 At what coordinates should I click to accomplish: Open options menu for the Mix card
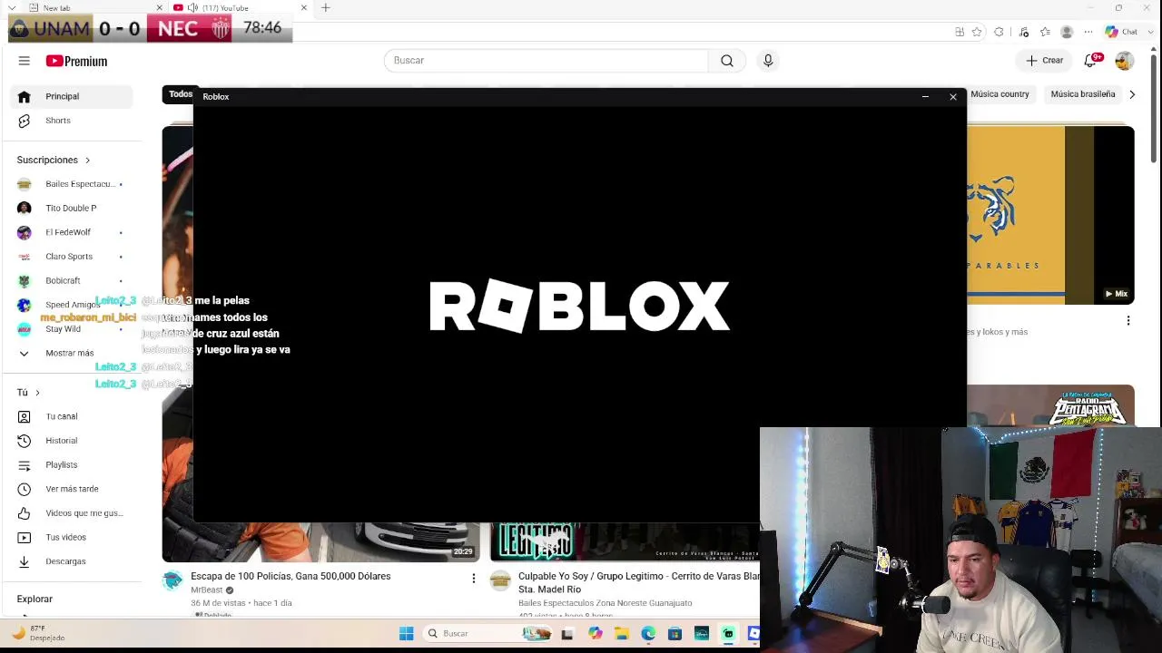click(1128, 321)
